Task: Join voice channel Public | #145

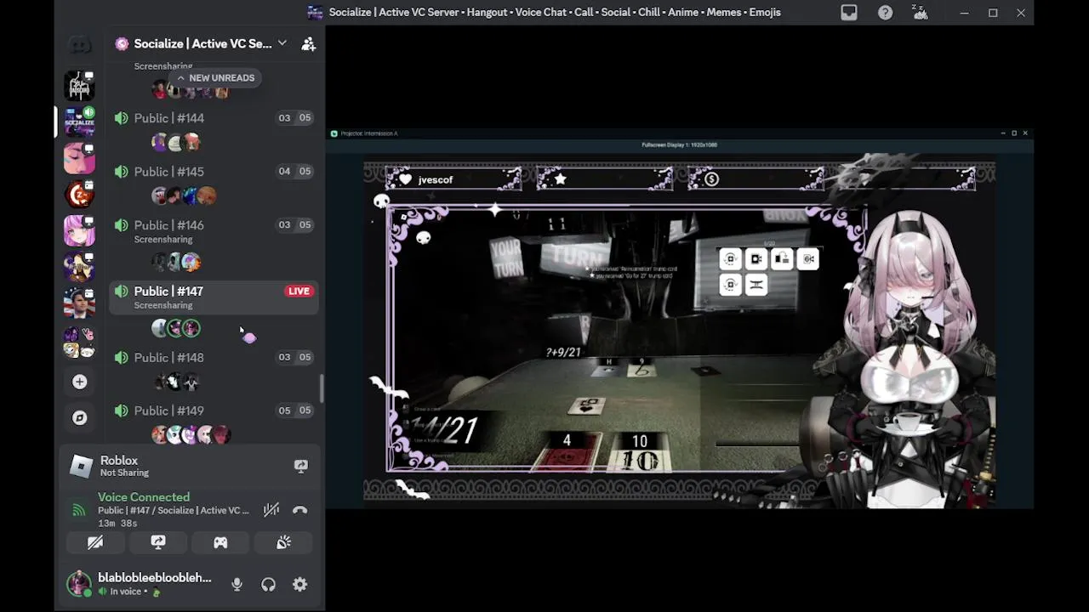Action: coord(214,172)
